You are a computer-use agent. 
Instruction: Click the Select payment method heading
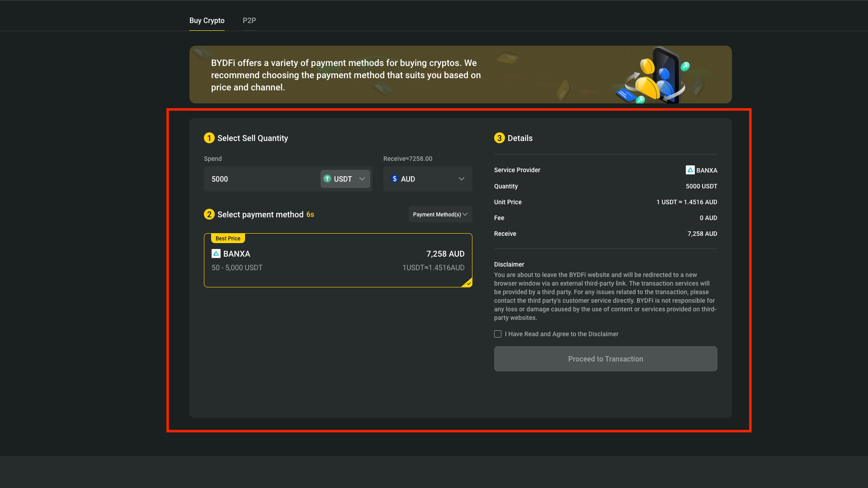click(260, 215)
